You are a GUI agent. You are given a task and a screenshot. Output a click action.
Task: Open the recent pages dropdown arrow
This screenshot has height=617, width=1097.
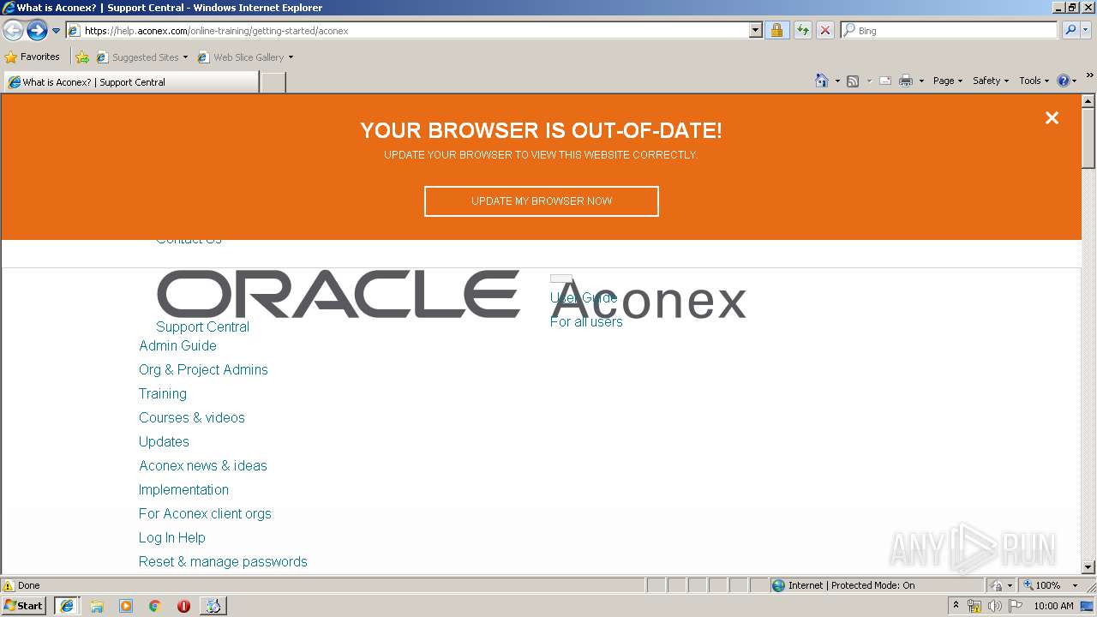tap(56, 31)
